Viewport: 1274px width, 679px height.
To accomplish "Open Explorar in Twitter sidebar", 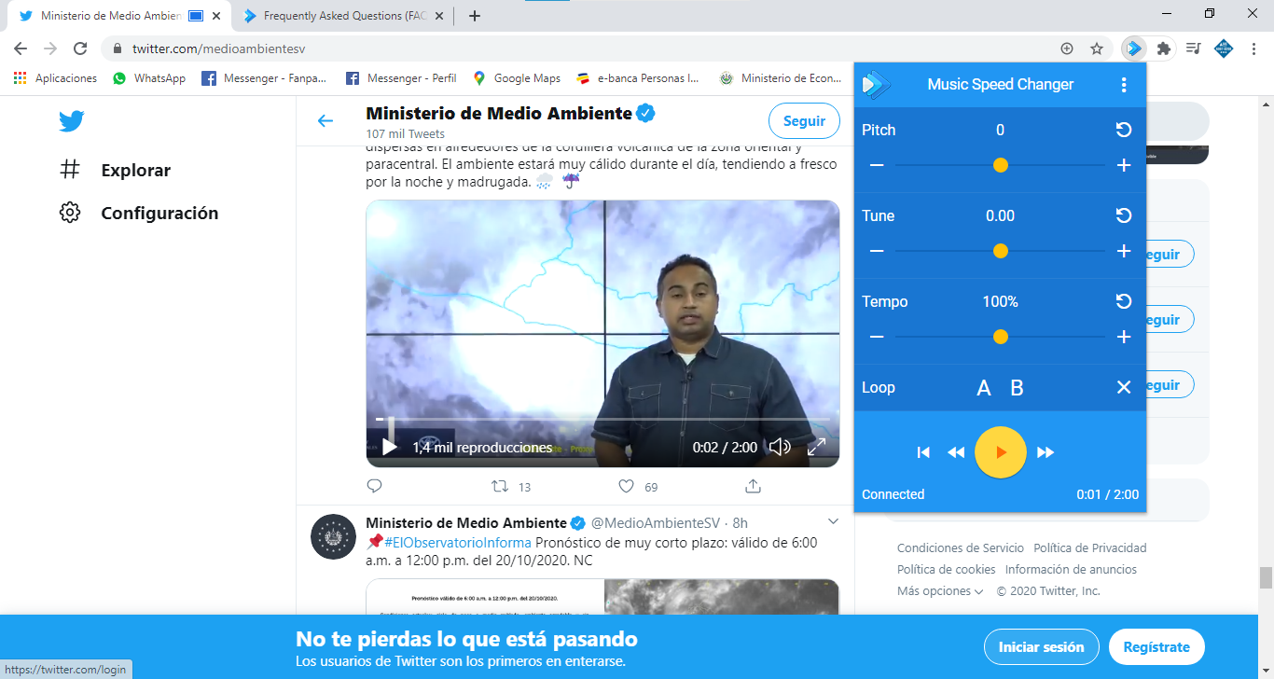I will point(135,170).
